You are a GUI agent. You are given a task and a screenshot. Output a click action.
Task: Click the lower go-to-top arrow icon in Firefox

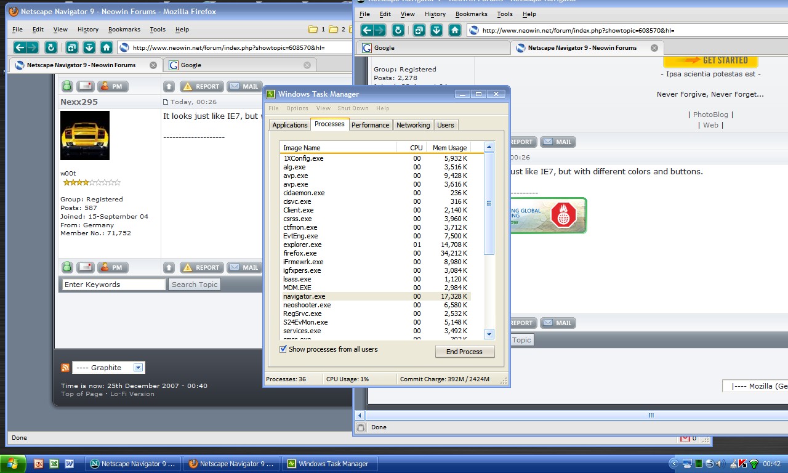coord(169,267)
